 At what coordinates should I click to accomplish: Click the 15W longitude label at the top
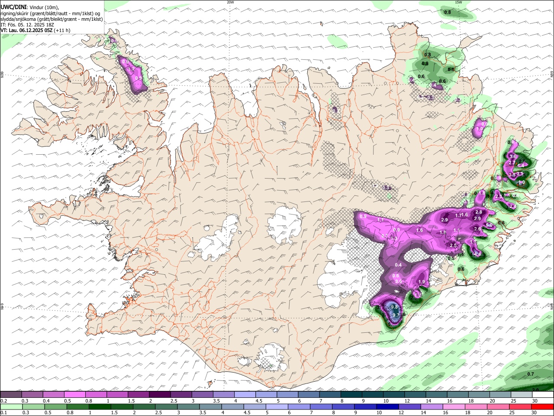[x=458, y=2]
